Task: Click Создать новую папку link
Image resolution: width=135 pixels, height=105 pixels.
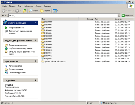Action: pos(18,45)
